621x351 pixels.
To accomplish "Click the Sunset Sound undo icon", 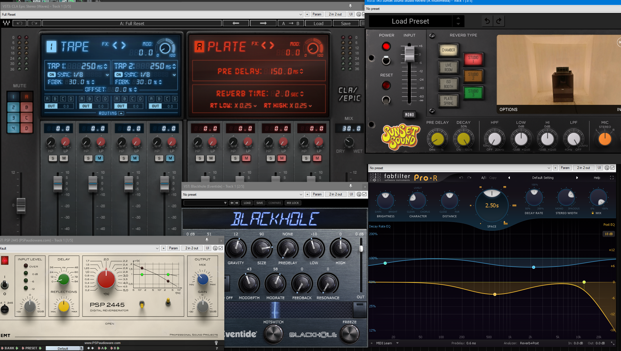I will 487,21.
